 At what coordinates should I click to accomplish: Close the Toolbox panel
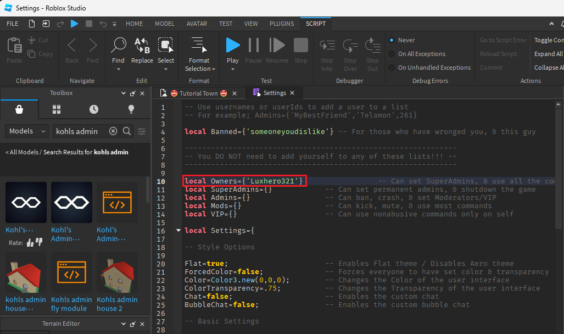(142, 93)
